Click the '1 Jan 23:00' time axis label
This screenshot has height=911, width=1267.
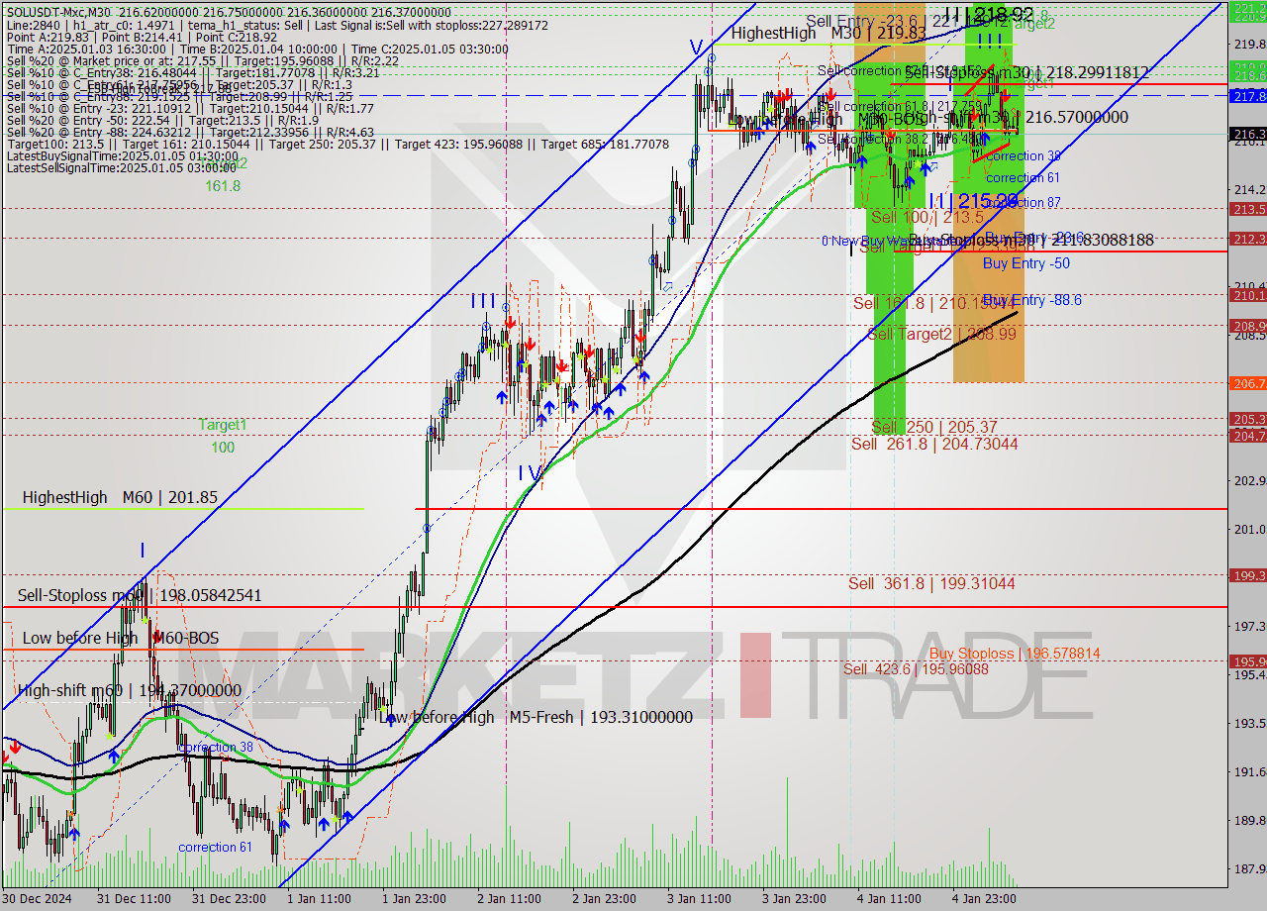coord(414,899)
